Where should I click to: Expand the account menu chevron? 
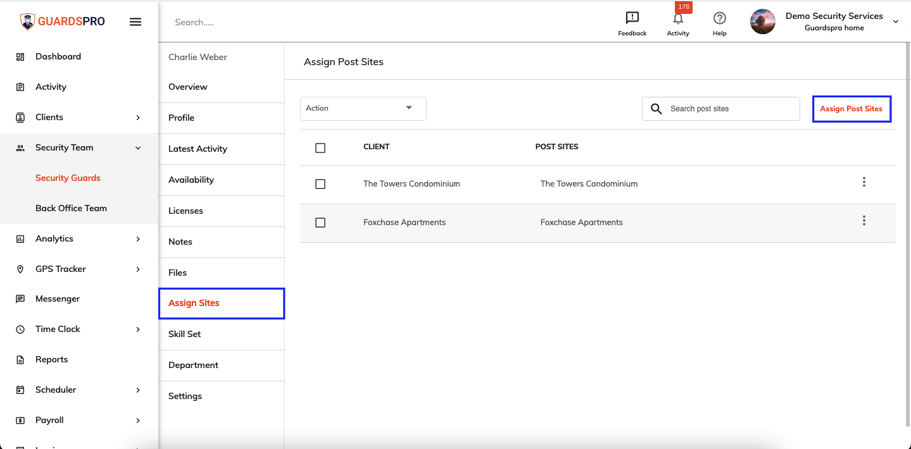(896, 22)
